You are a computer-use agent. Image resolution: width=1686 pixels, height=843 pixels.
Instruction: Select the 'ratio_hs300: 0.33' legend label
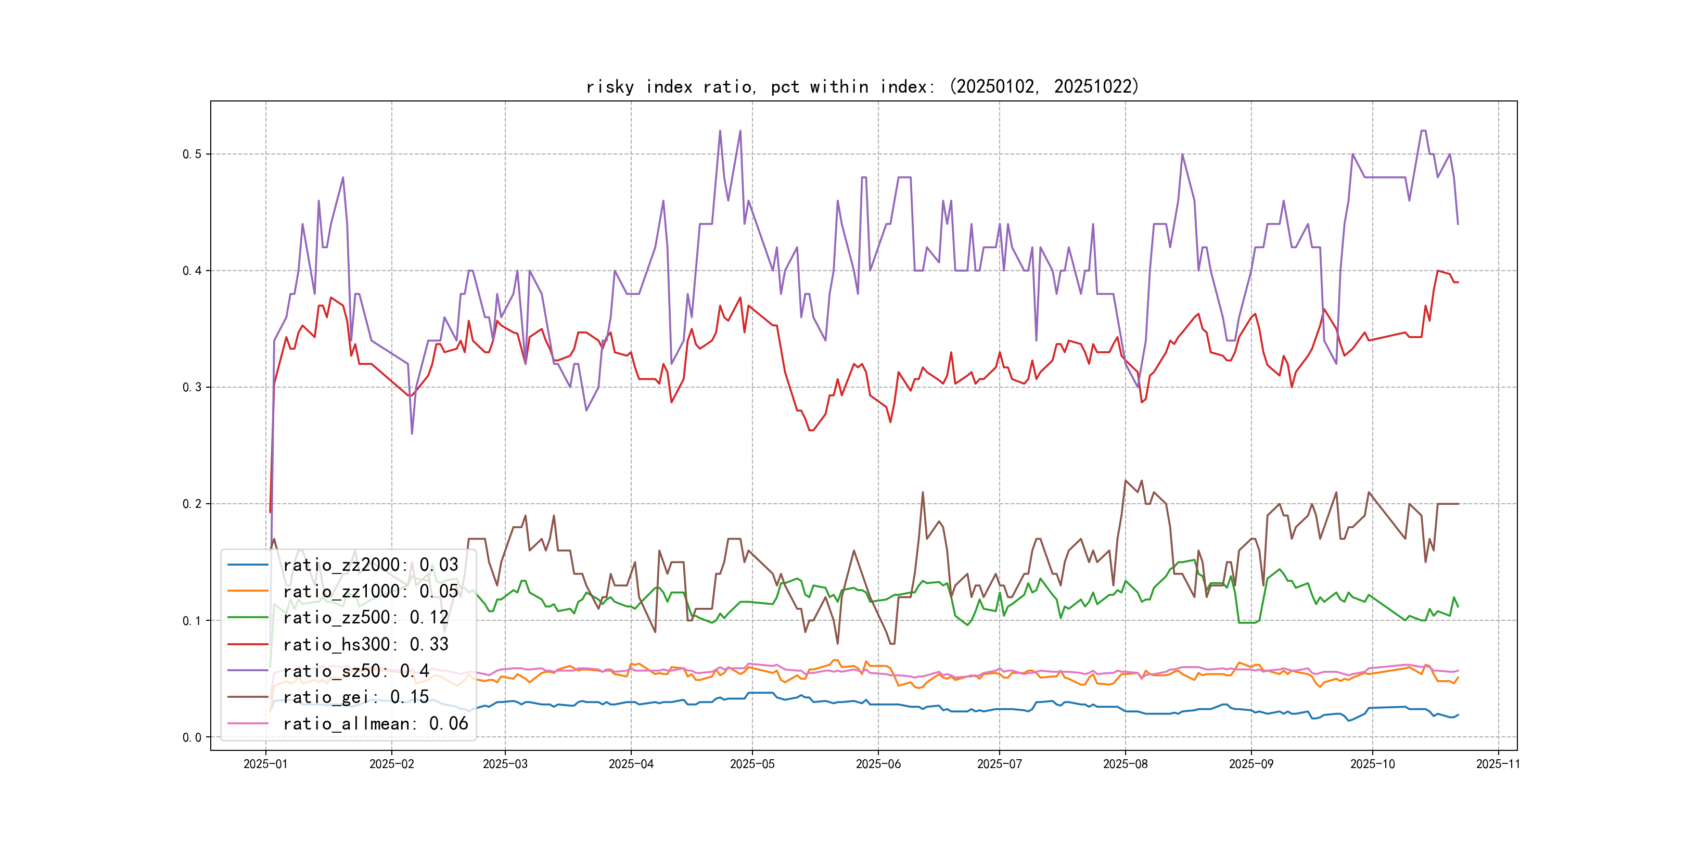point(365,644)
